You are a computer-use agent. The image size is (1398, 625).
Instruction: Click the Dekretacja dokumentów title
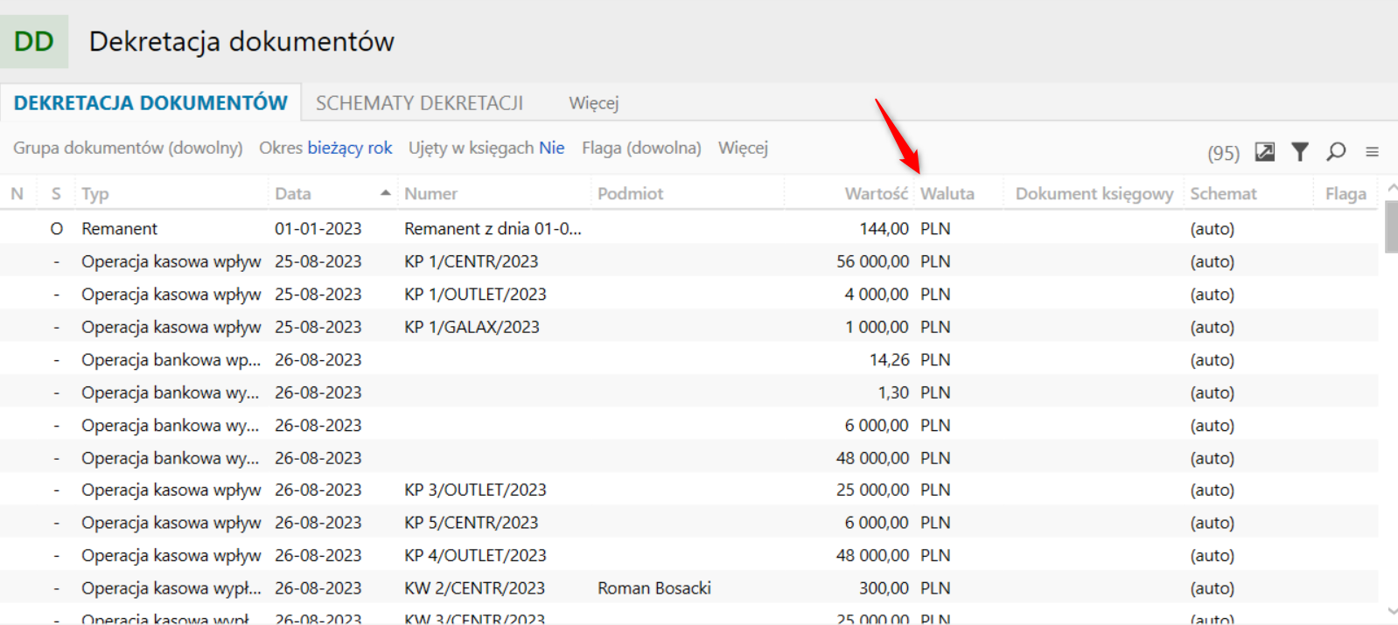point(241,41)
